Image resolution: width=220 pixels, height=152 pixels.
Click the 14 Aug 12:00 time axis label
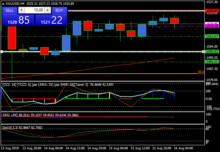tap(76, 148)
